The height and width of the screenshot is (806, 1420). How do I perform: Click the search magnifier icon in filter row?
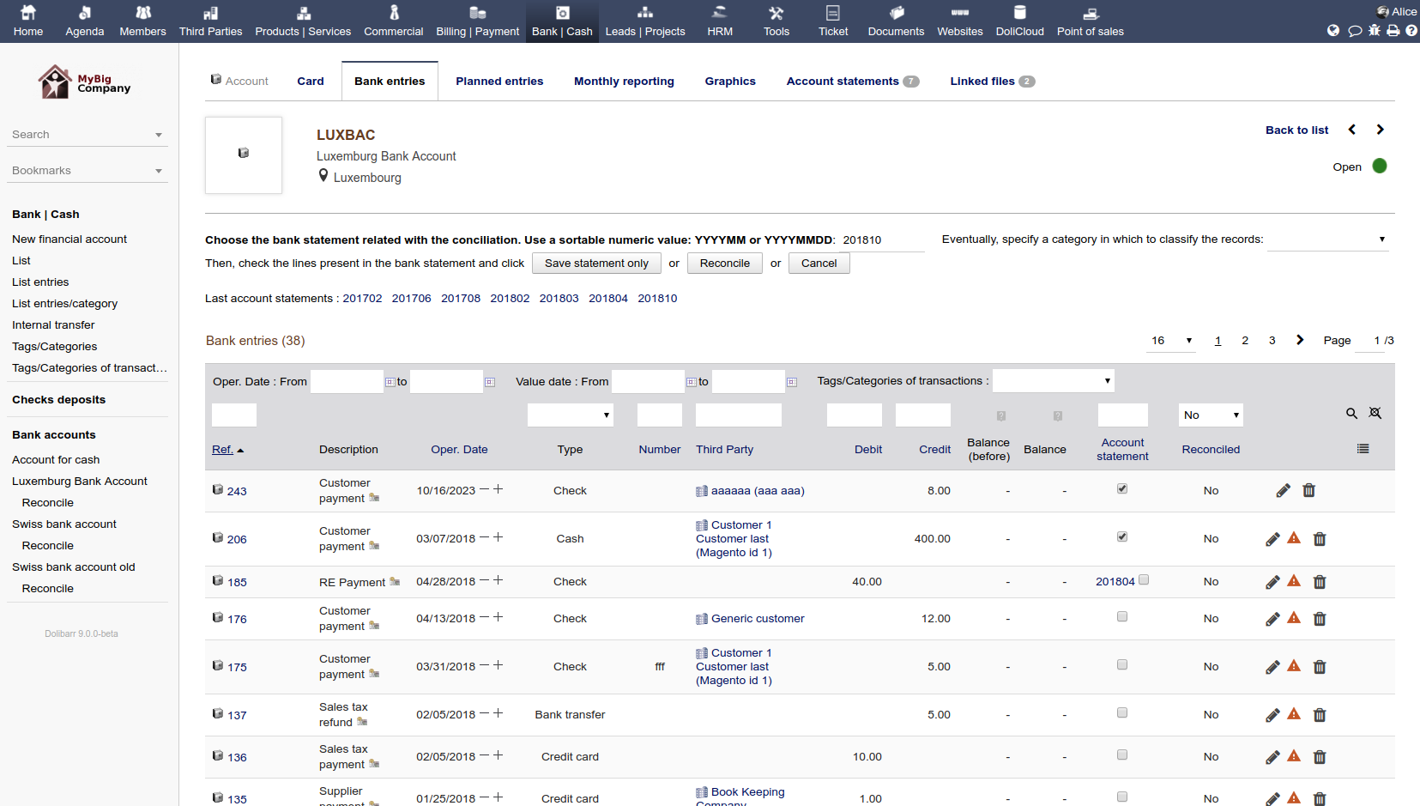tap(1351, 414)
